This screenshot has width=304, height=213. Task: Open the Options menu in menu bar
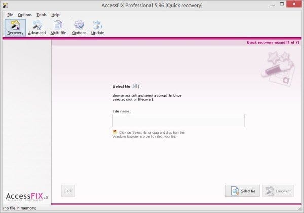[25, 15]
